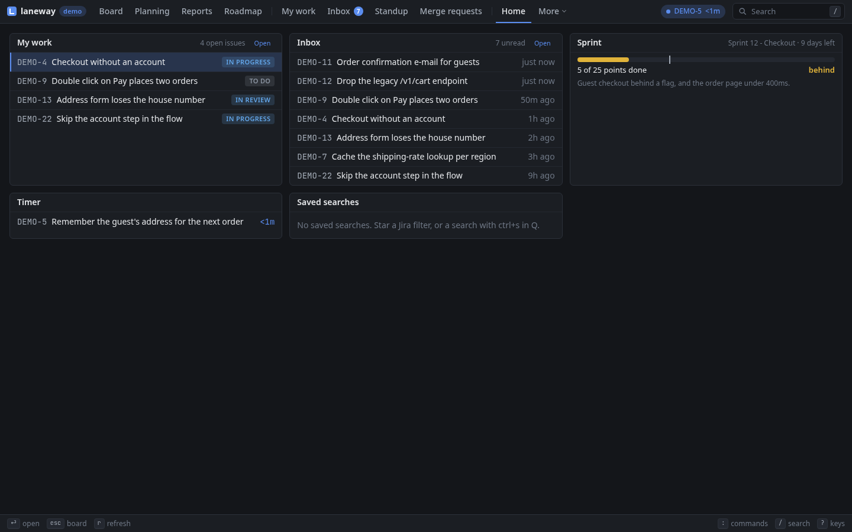Click the slash search hint in footer
The height and width of the screenshot is (532, 852).
pyautogui.click(x=780, y=523)
